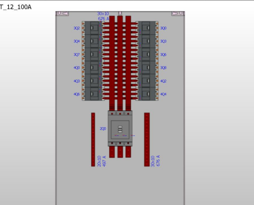Select the 2Q0 main circuit breaker
The width and height of the screenshot is (254, 205).
(x=120, y=129)
